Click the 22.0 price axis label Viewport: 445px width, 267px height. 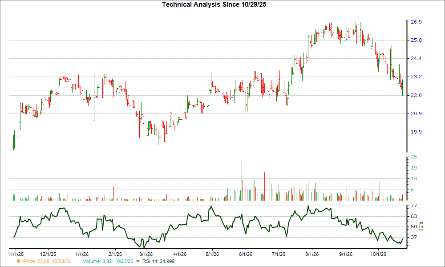(416, 95)
